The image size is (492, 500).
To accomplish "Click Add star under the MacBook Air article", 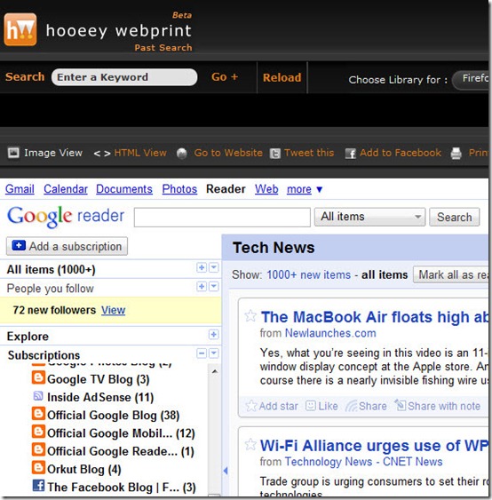I will click(x=272, y=406).
